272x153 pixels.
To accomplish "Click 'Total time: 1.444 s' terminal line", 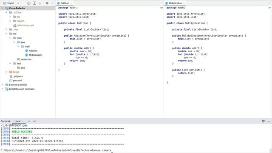I will (x=27, y=138).
